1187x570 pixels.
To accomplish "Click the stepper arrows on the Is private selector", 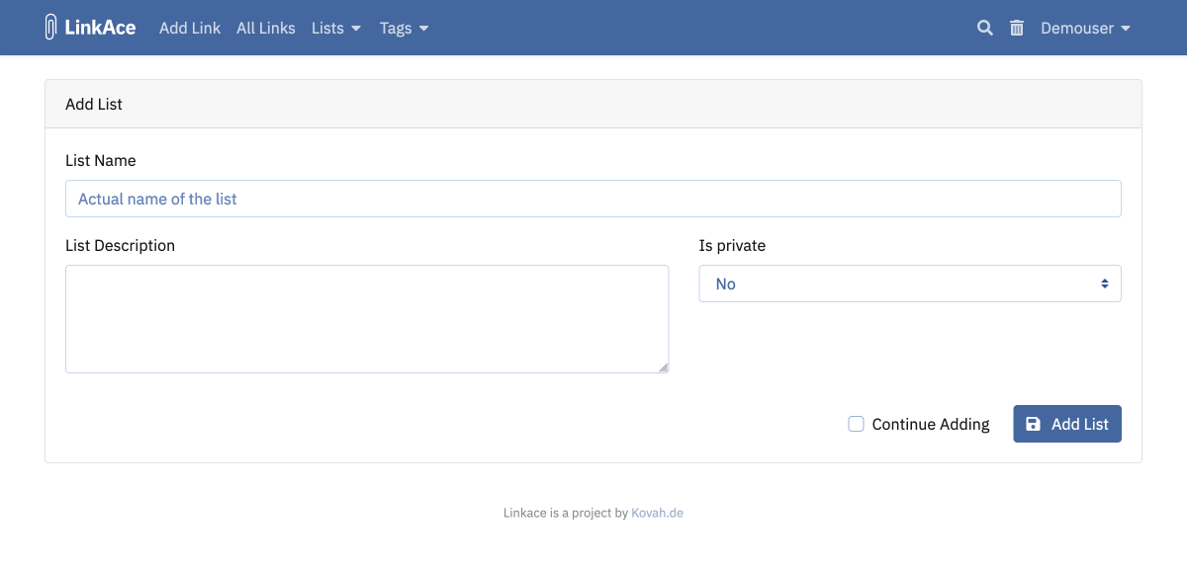I will 1104,284.
